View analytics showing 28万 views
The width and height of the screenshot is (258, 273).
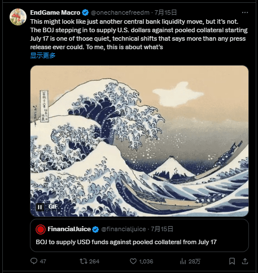coord(190,261)
